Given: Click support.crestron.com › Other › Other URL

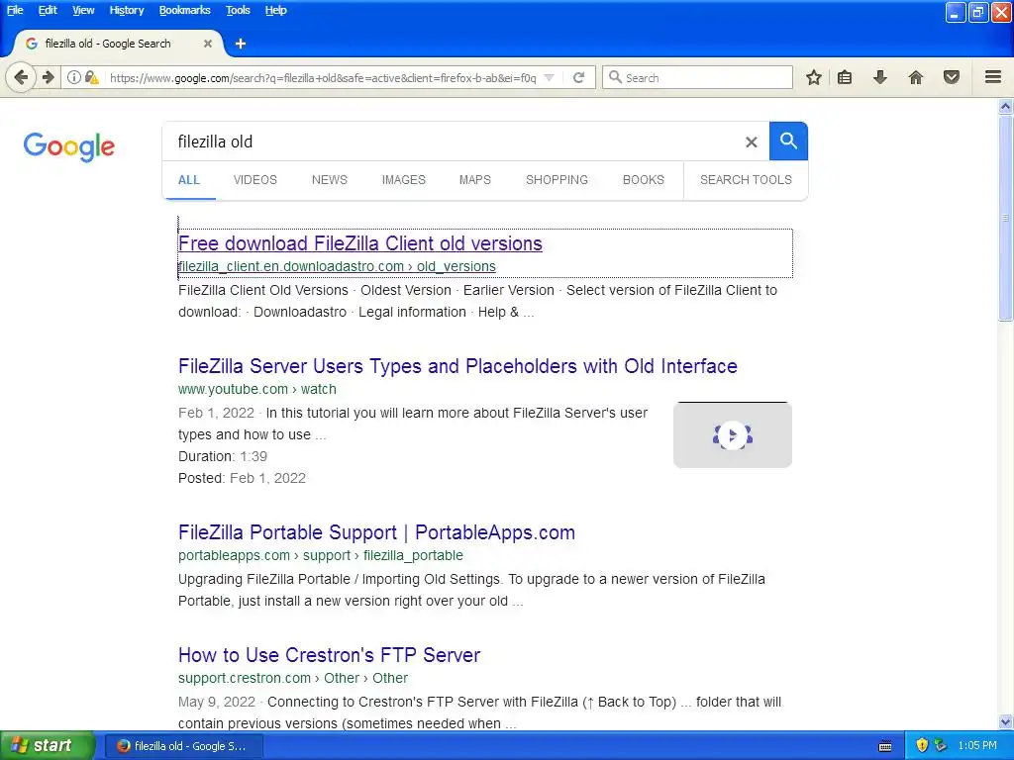Looking at the screenshot, I should 293,678.
